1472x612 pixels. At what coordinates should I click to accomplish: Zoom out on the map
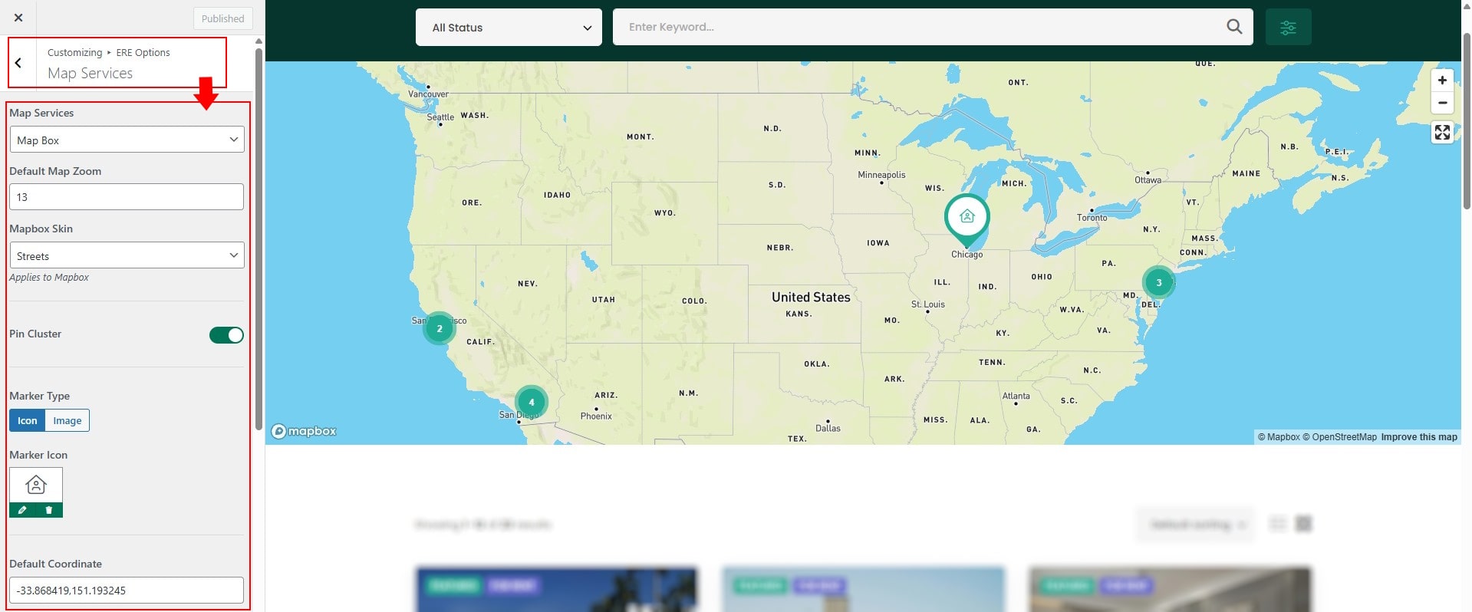click(1442, 103)
